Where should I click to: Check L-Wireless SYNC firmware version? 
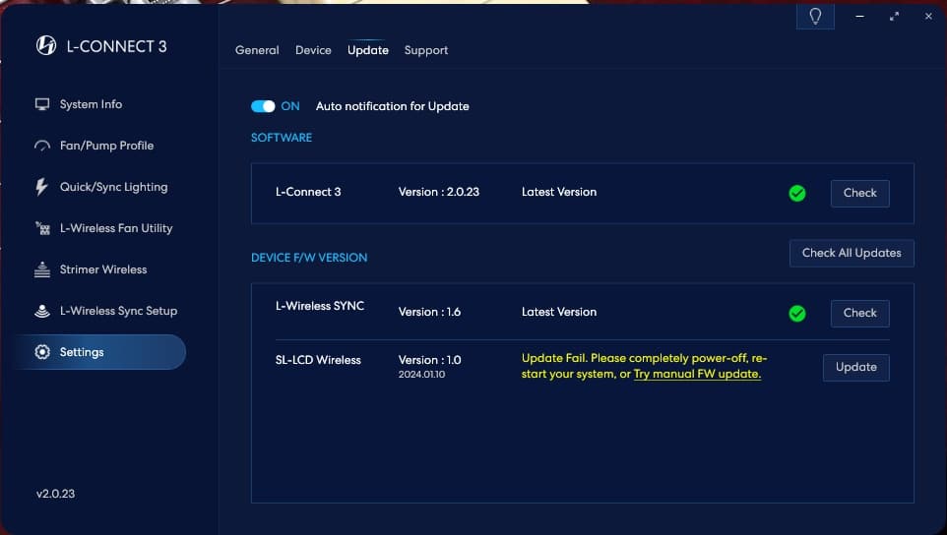[859, 313]
